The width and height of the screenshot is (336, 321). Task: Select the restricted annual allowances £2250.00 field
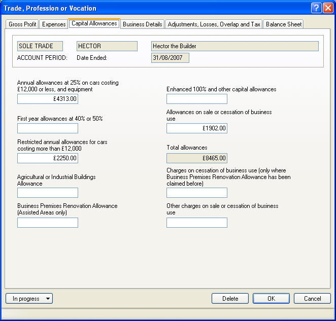(x=48, y=158)
